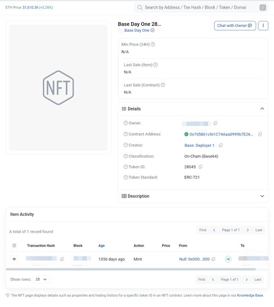274x307 pixels.
Task: Click the blurred block number link
Action: click(82, 258)
